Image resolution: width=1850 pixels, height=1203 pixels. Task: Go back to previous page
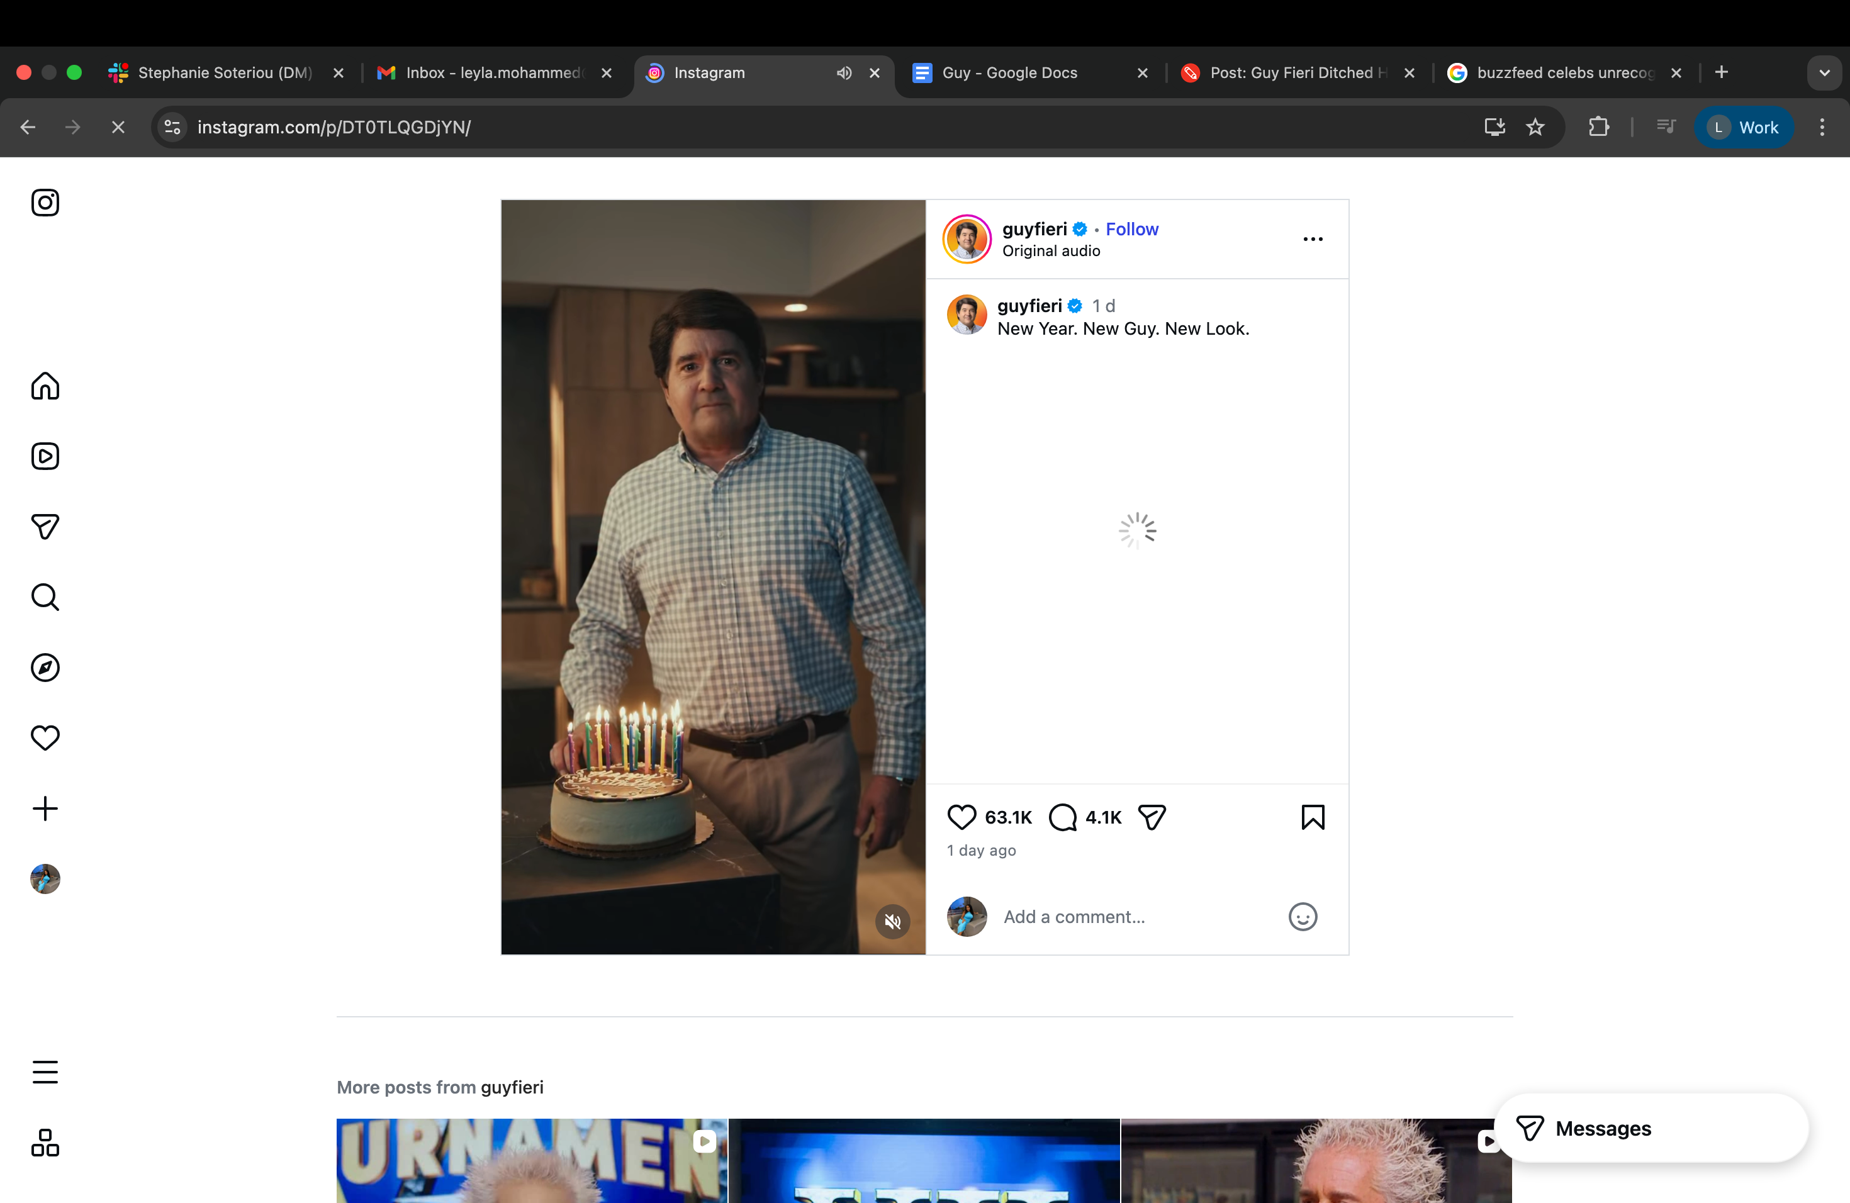coord(28,128)
